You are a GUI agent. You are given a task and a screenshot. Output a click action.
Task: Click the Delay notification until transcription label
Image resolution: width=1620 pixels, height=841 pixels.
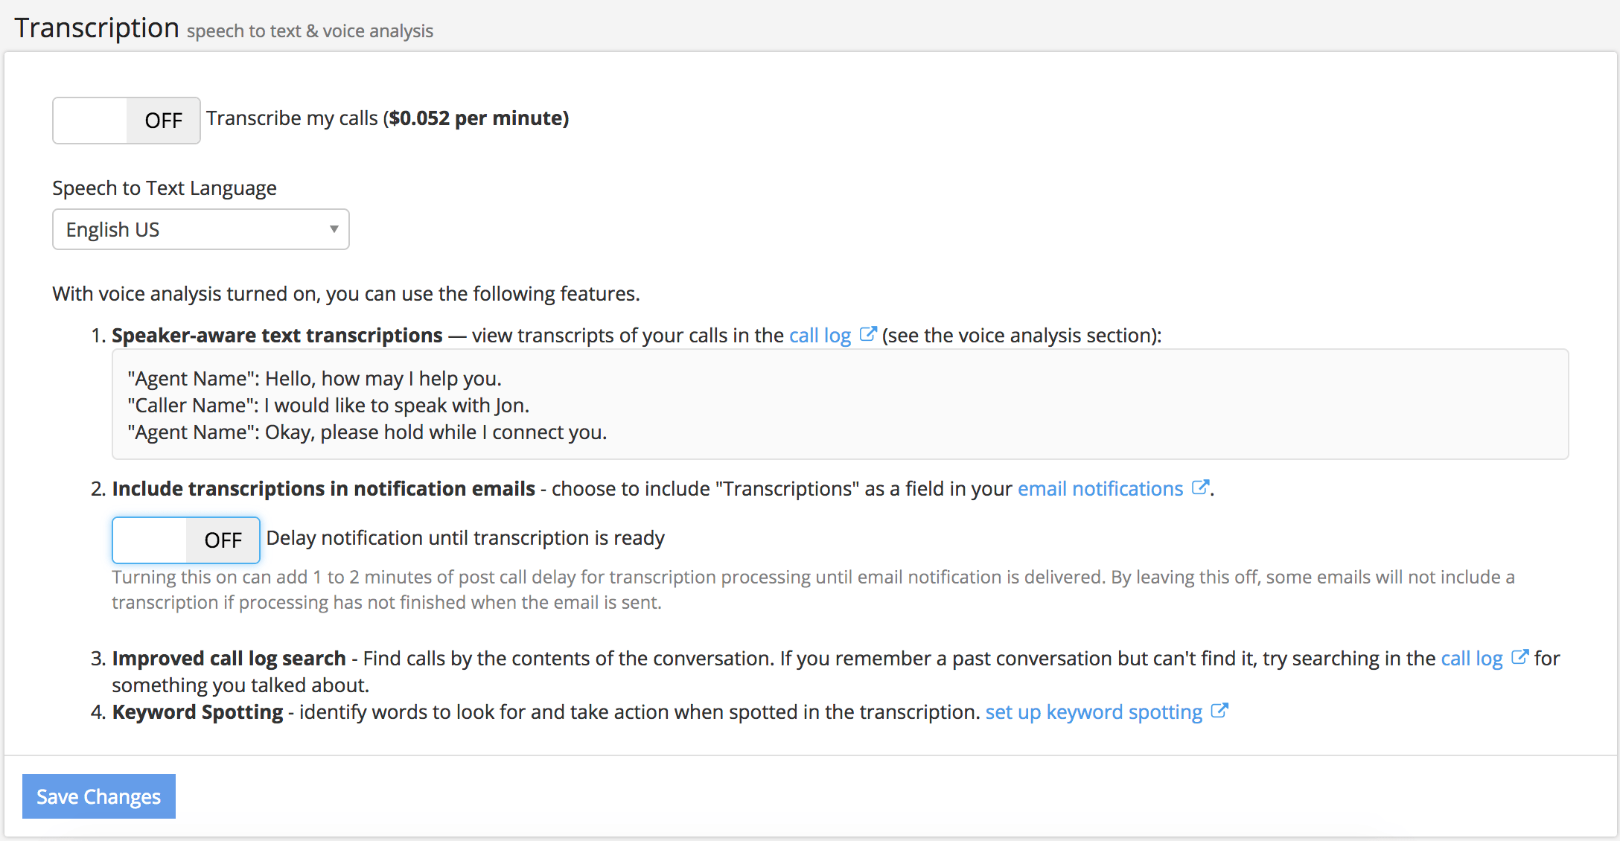click(465, 538)
